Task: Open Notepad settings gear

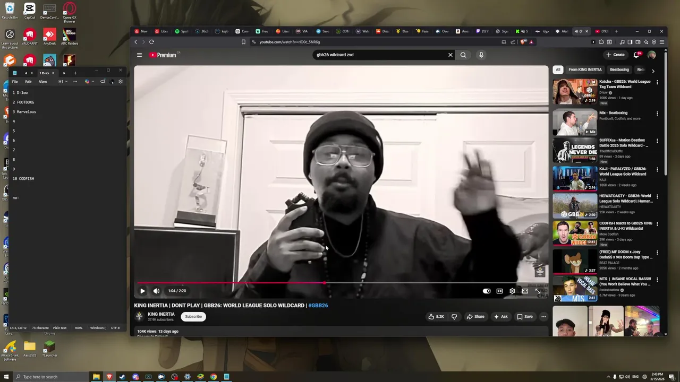Action: point(121,82)
